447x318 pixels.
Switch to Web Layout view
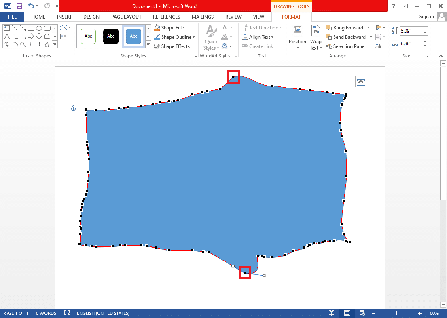coord(362,313)
